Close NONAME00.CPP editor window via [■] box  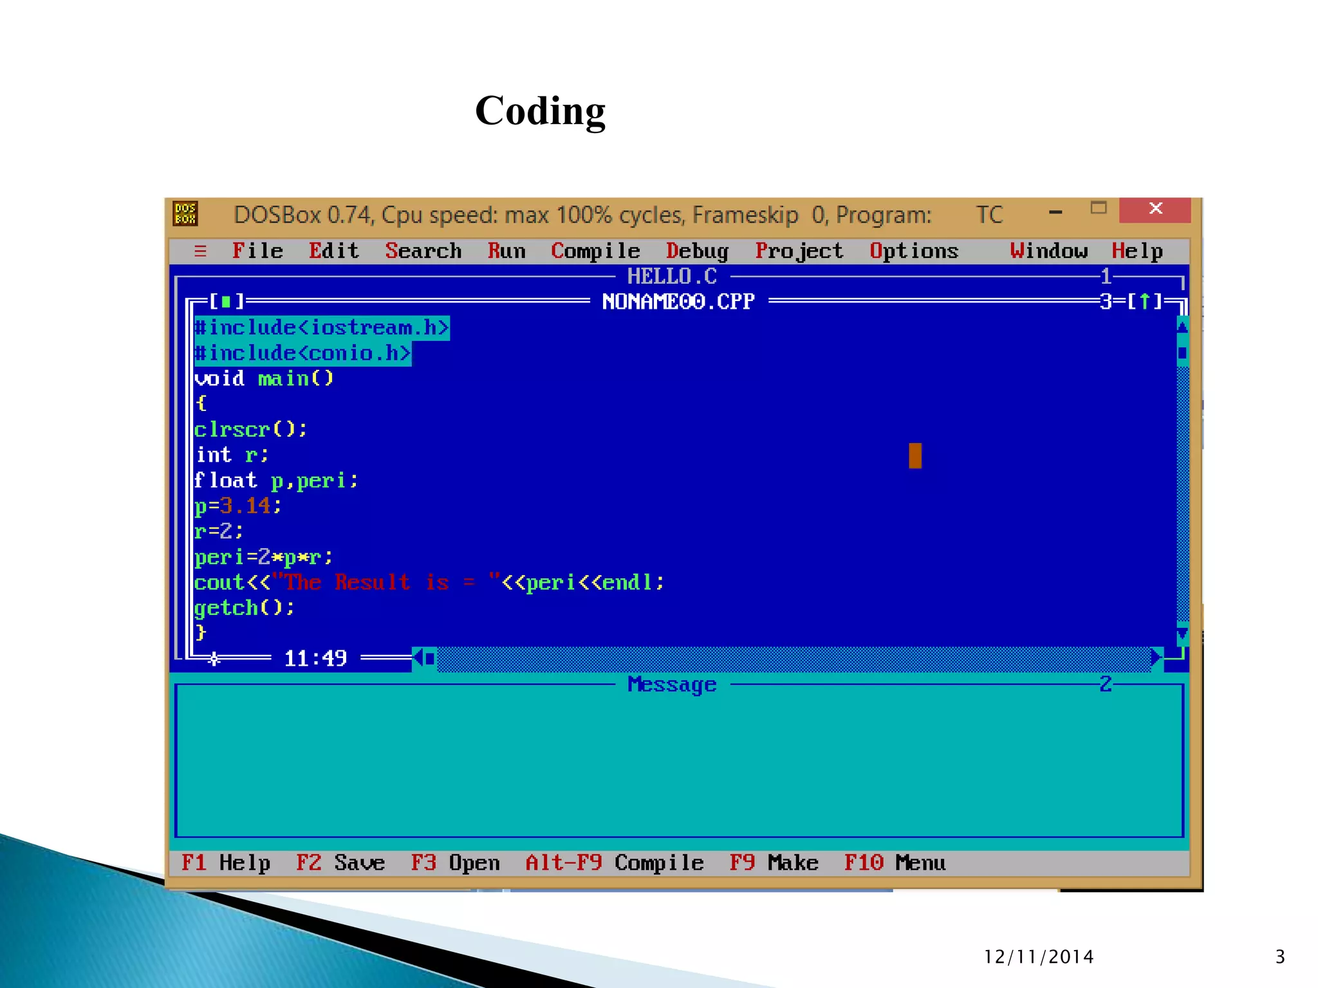pos(226,301)
